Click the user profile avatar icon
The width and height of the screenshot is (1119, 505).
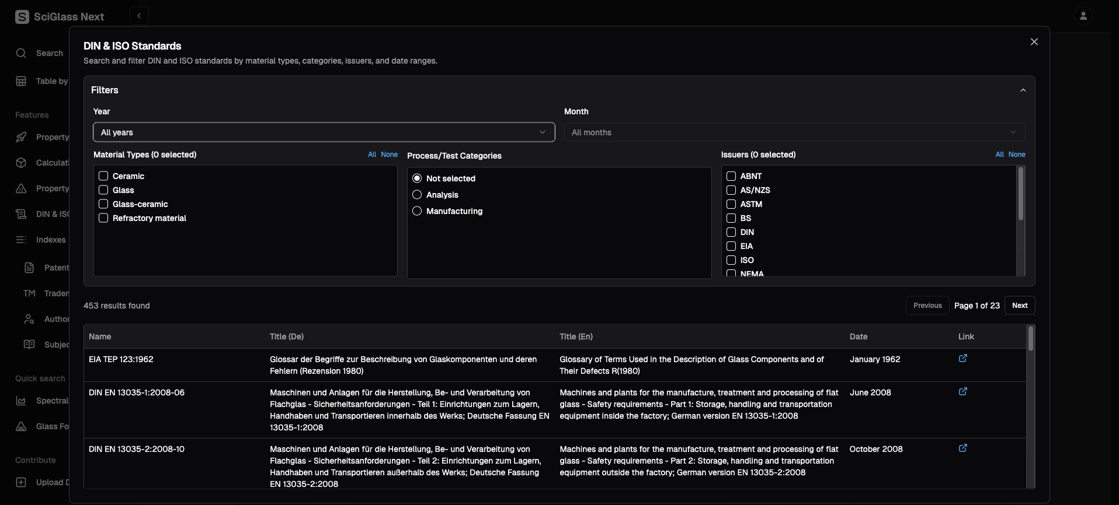1083,16
